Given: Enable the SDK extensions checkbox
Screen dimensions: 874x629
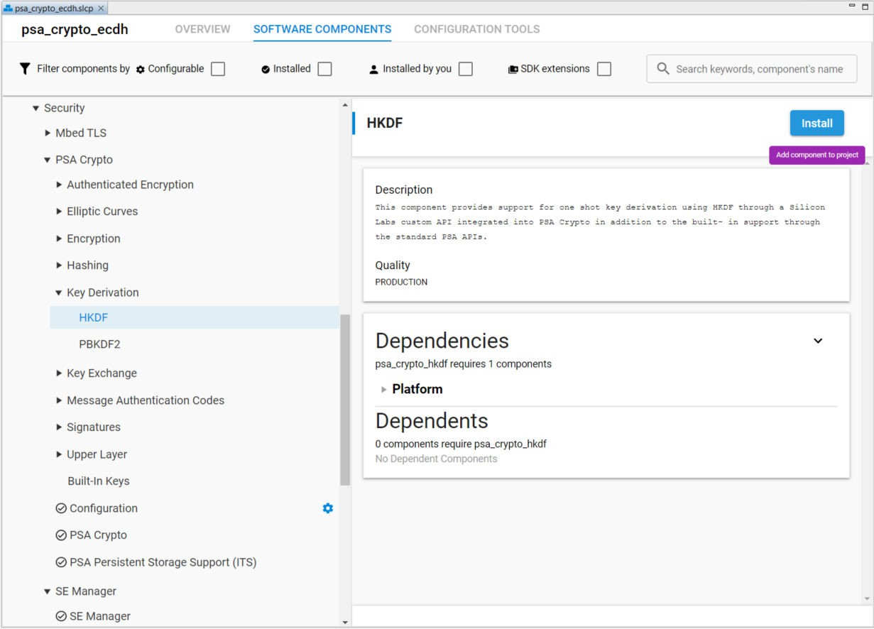Looking at the screenshot, I should (603, 68).
